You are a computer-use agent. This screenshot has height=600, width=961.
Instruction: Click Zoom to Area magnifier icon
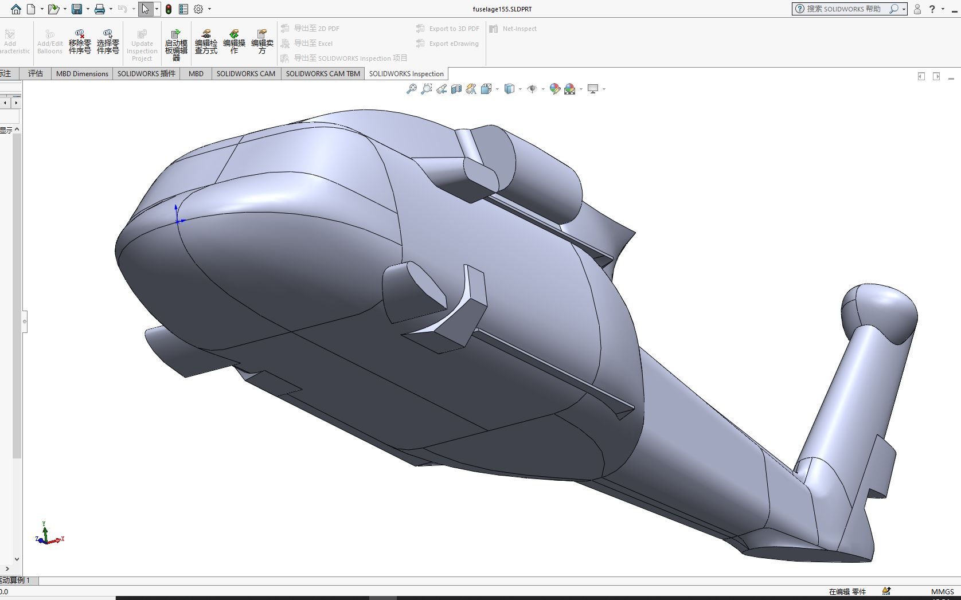426,89
